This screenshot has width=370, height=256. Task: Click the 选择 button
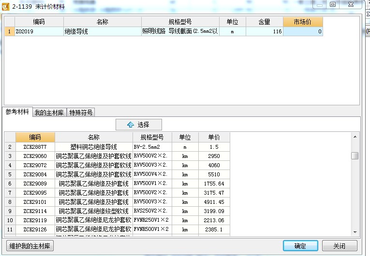[139, 125]
